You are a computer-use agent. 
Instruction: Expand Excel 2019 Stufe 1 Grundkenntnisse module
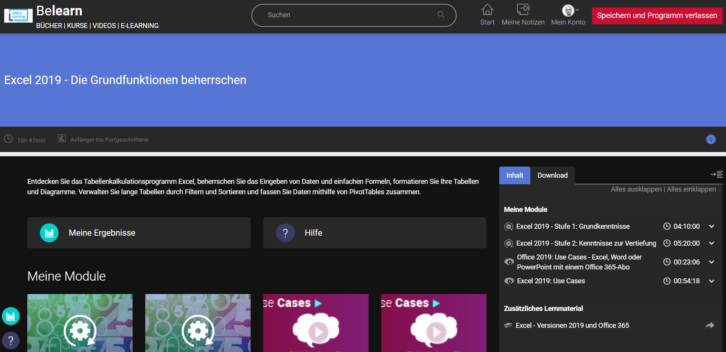pos(711,226)
